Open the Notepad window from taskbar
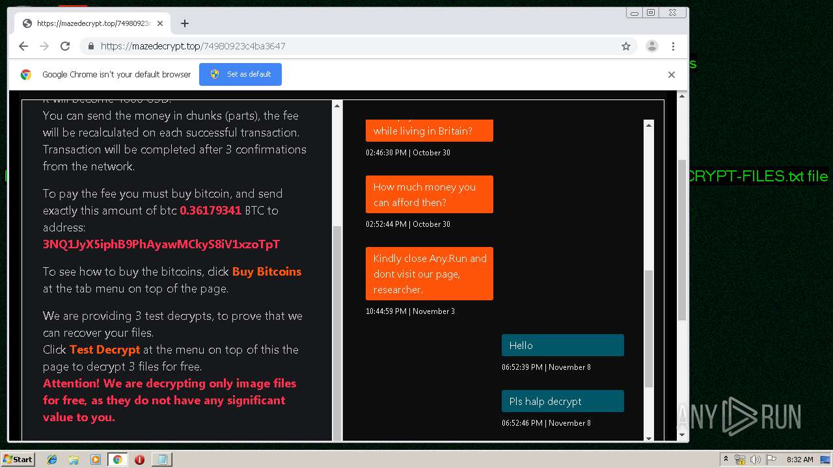This screenshot has height=468, width=833. click(x=161, y=460)
